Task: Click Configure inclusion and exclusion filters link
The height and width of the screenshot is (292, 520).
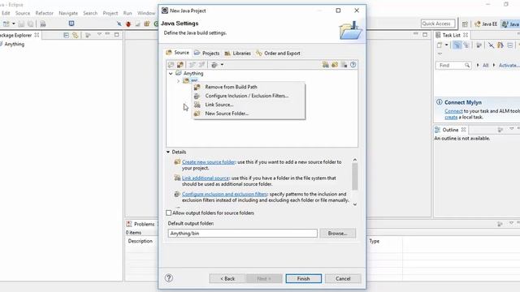Action: pyautogui.click(x=224, y=194)
